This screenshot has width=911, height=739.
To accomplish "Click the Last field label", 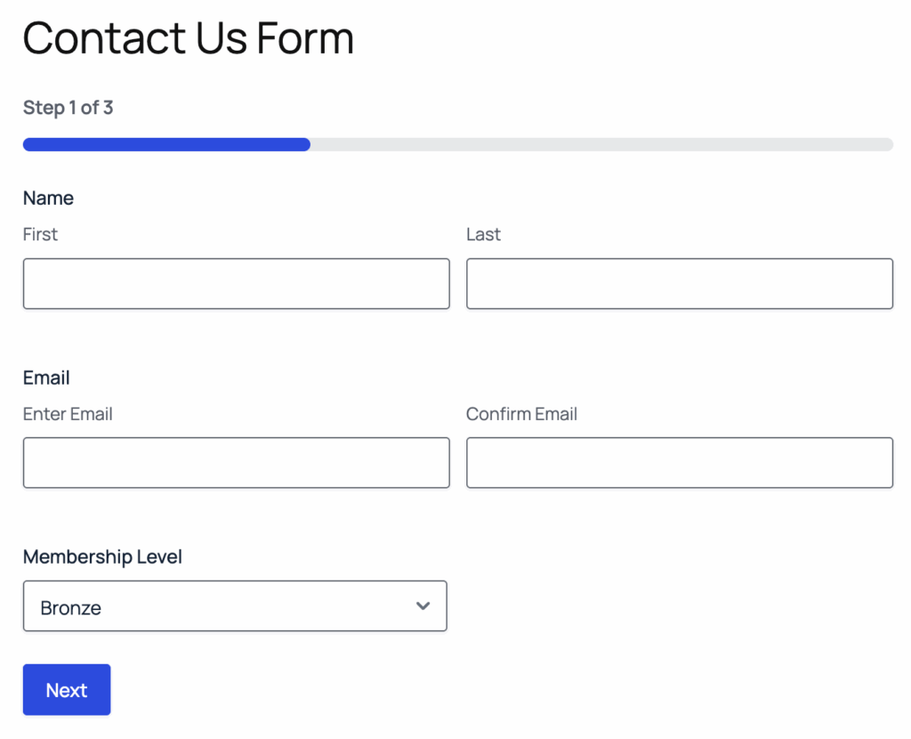I will [483, 234].
